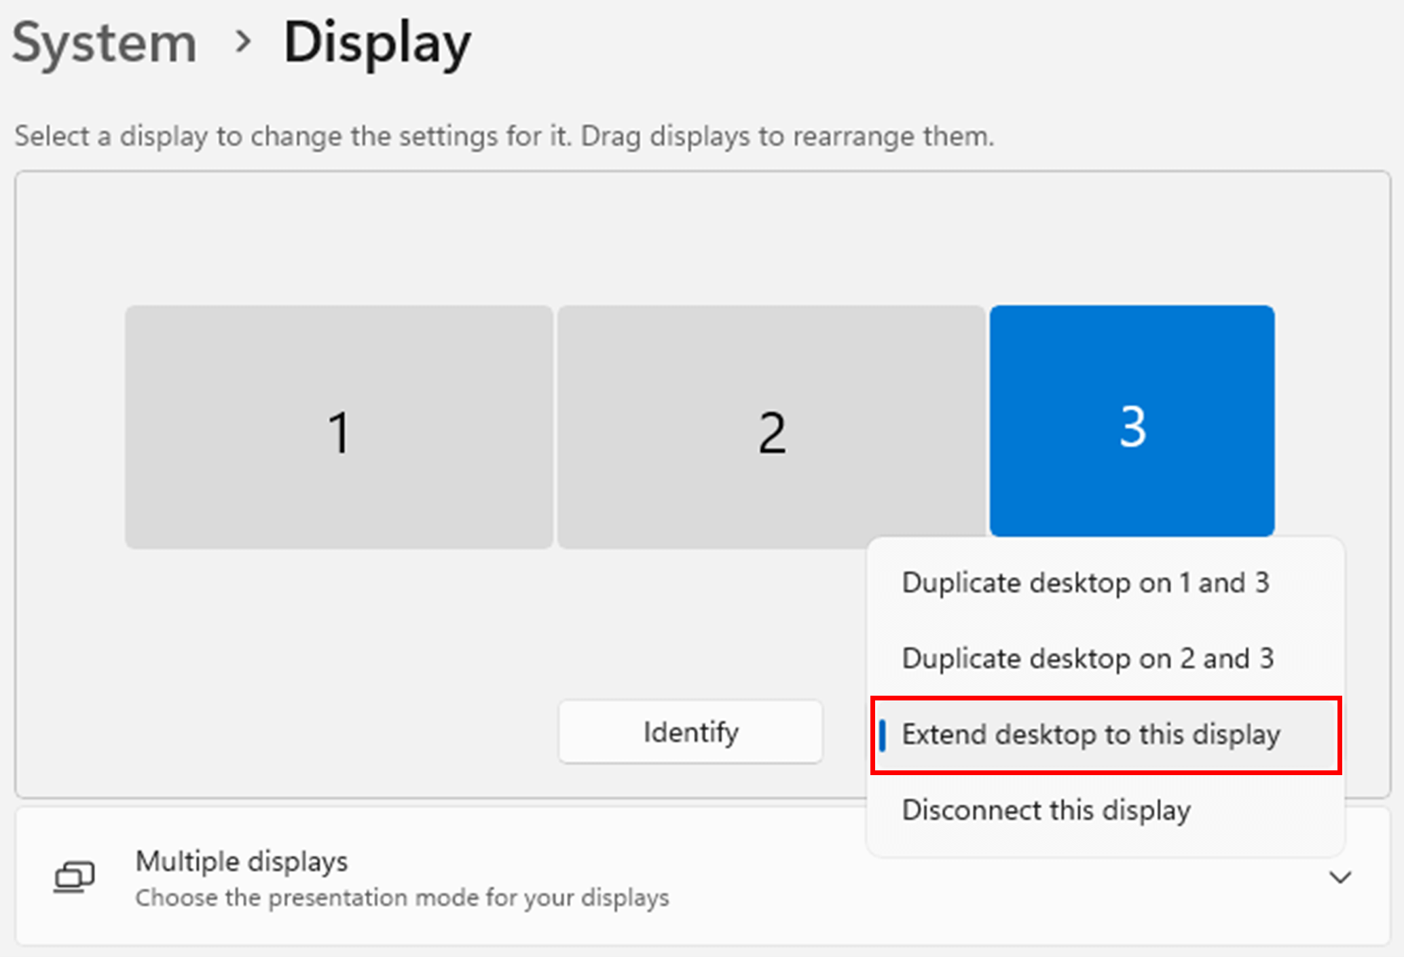Image resolution: width=1404 pixels, height=957 pixels.
Task: Select monitor 1 in the arrangement
Action: 338,427
